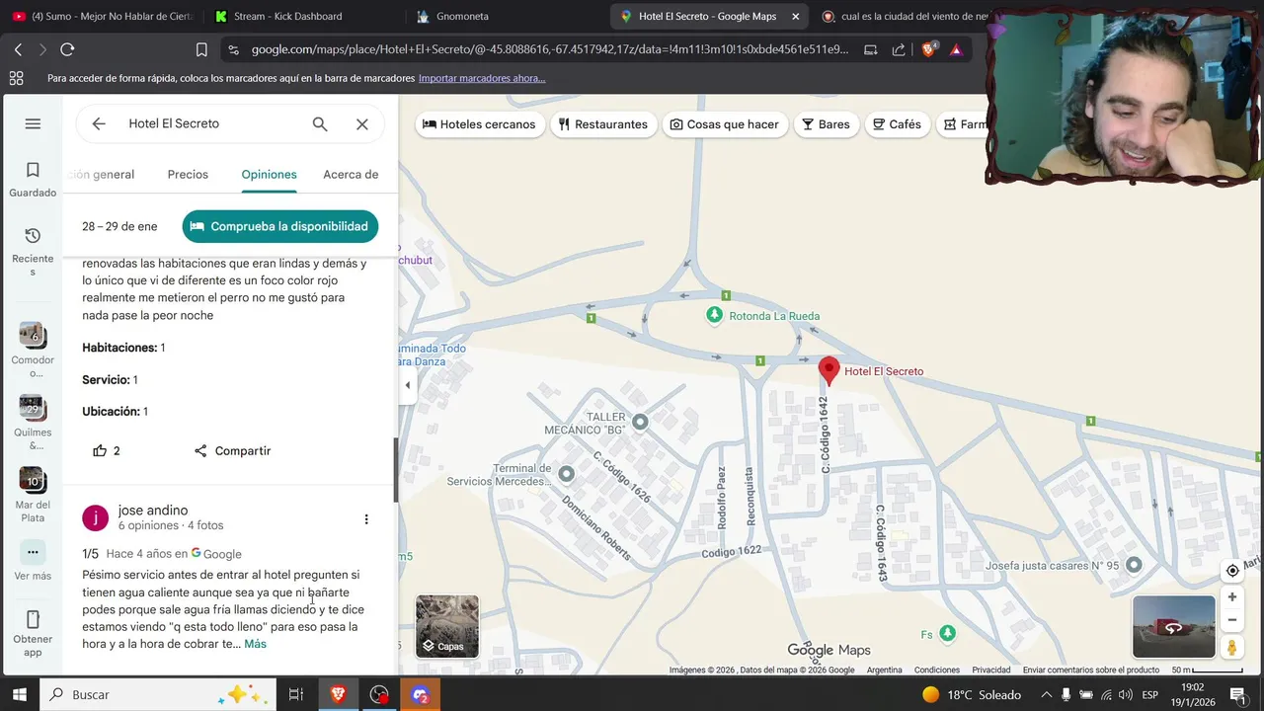
Task: Filter by Cosas que hacer chip
Action: click(725, 124)
